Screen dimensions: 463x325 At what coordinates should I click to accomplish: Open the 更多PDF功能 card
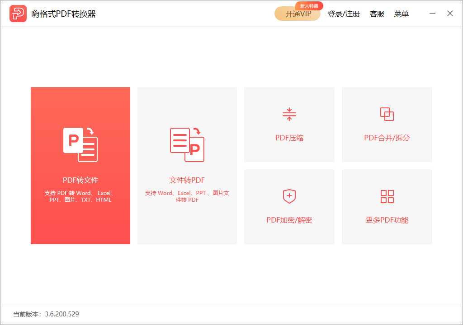tap(387, 206)
